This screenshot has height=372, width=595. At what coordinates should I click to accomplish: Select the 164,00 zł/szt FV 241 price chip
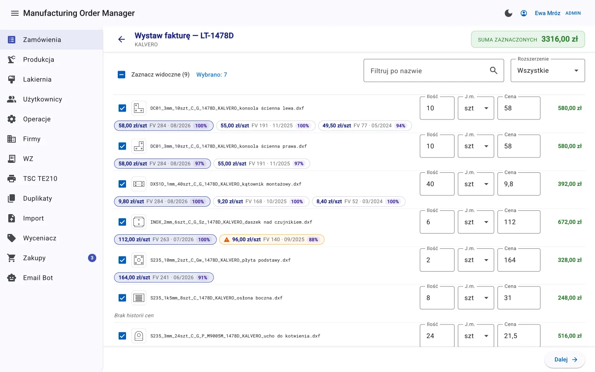pos(164,278)
